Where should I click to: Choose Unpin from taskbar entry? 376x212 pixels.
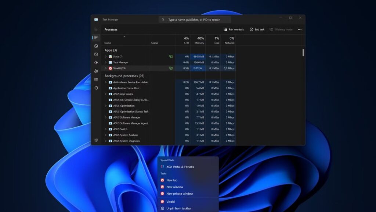(188, 208)
